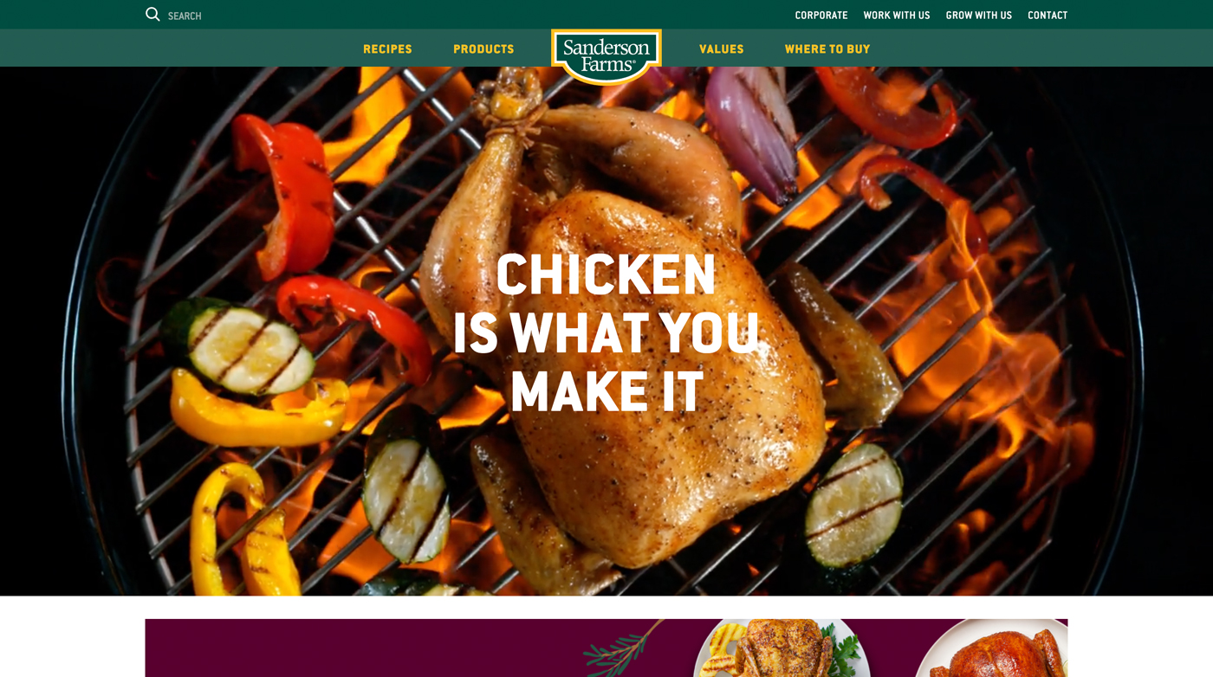Open the Grow With Us link
Viewport: 1213px width, 677px height.
tap(979, 15)
